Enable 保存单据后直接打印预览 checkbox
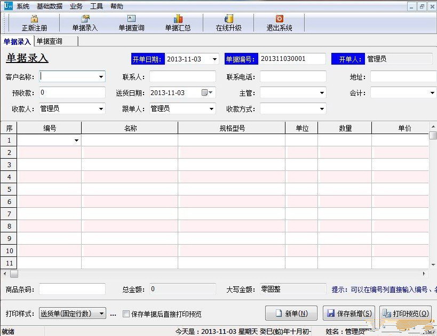This screenshot has width=437, height=336. point(126,314)
